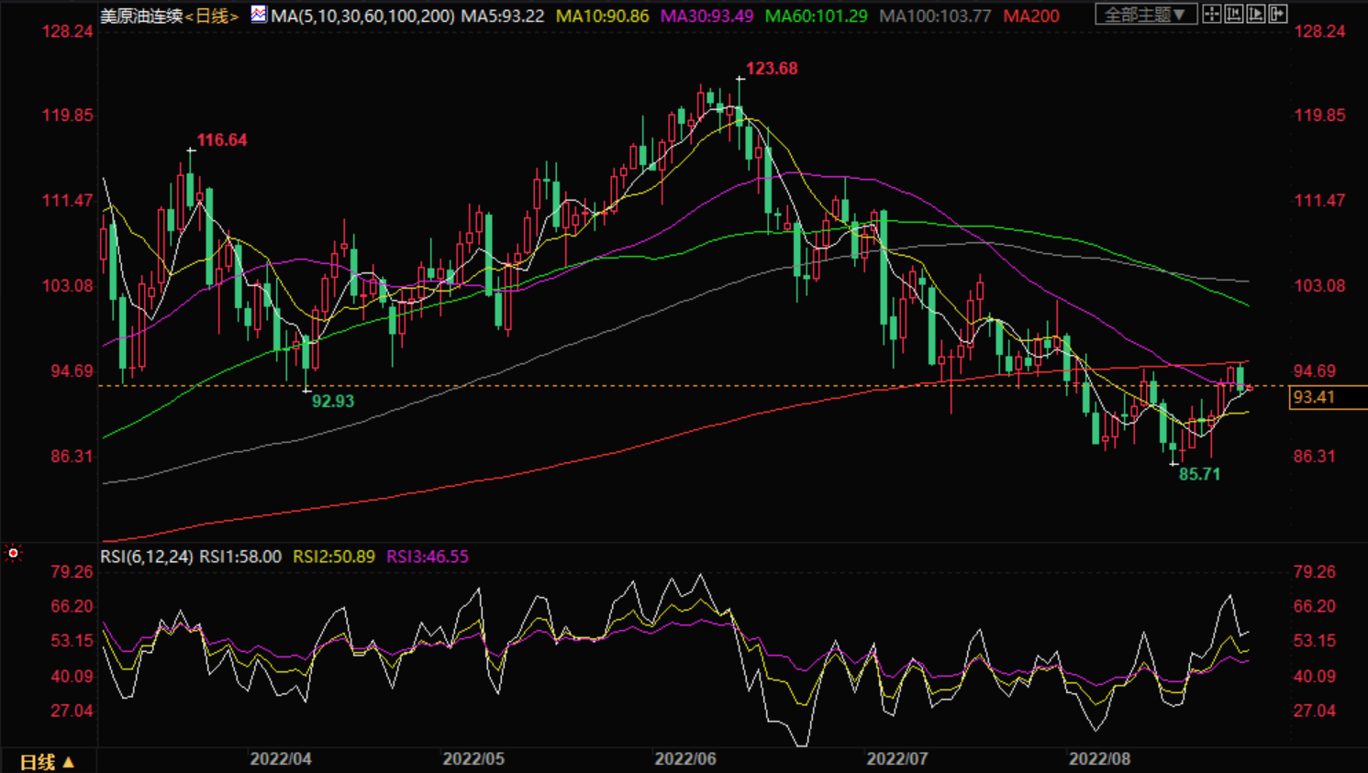Click the RSI(6,12,24) indicator label

tap(147, 557)
